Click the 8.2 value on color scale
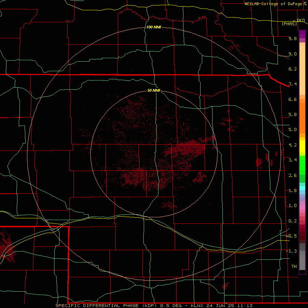308x308 pixels. click(293, 69)
